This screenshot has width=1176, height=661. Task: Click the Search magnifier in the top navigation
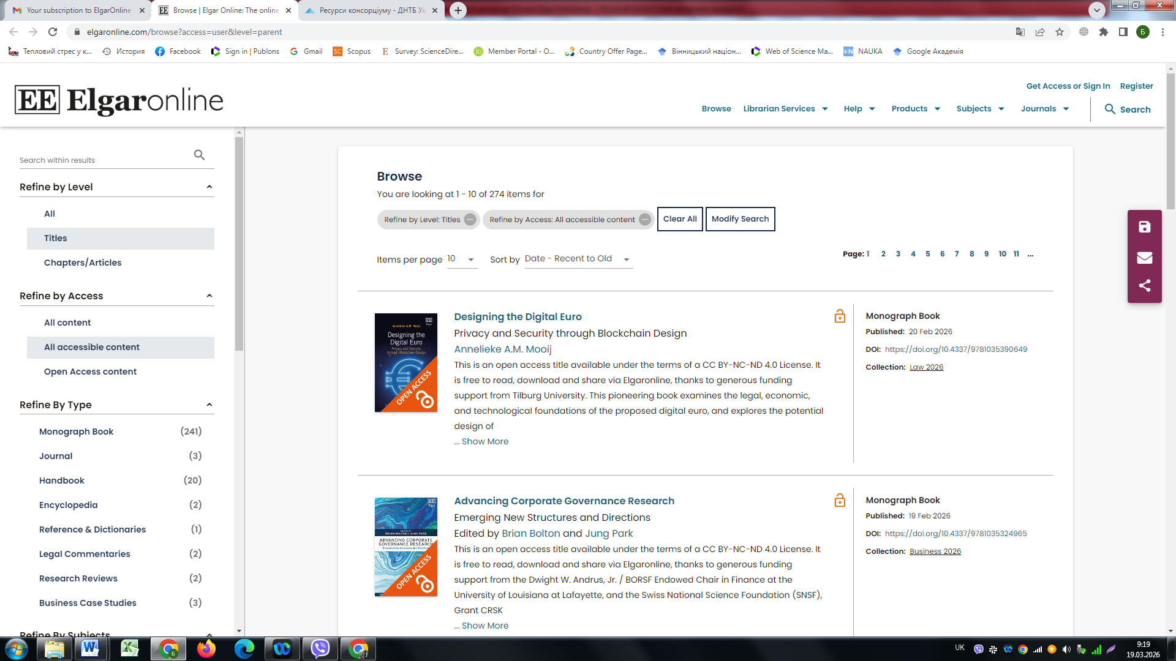(x=1110, y=109)
